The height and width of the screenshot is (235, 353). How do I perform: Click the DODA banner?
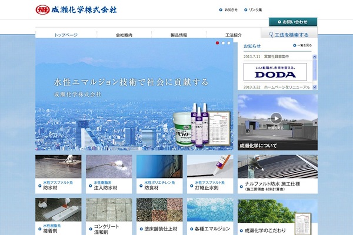click(275, 72)
